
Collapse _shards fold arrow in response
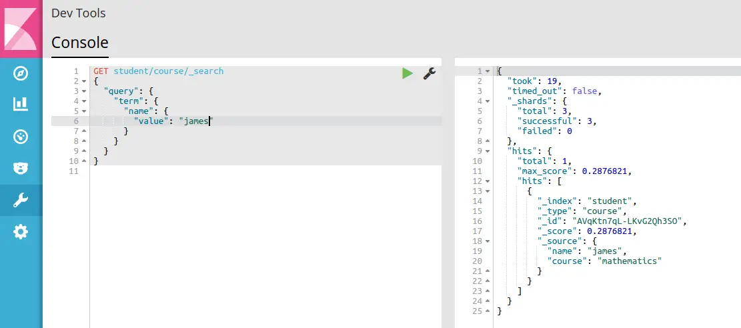point(488,101)
